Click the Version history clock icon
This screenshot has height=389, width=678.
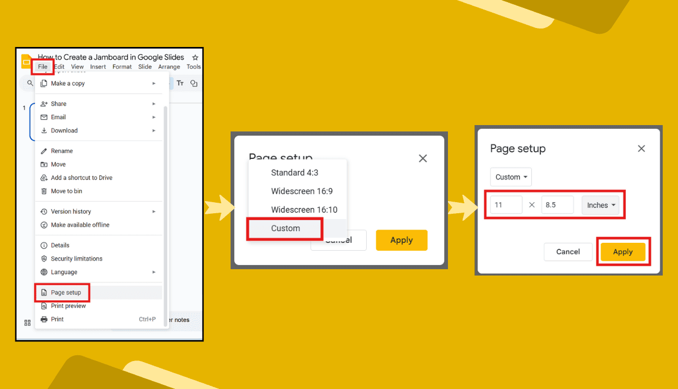pyautogui.click(x=44, y=211)
